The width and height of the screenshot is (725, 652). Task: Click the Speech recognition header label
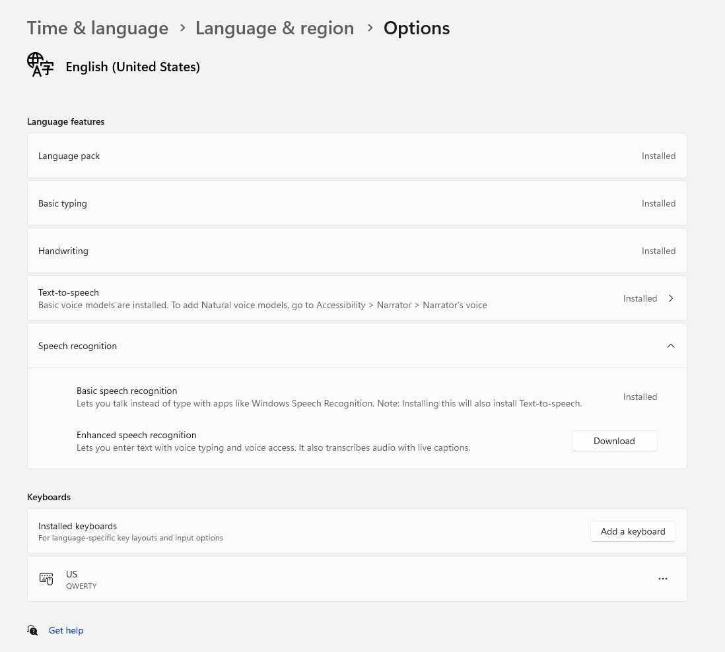tap(78, 346)
